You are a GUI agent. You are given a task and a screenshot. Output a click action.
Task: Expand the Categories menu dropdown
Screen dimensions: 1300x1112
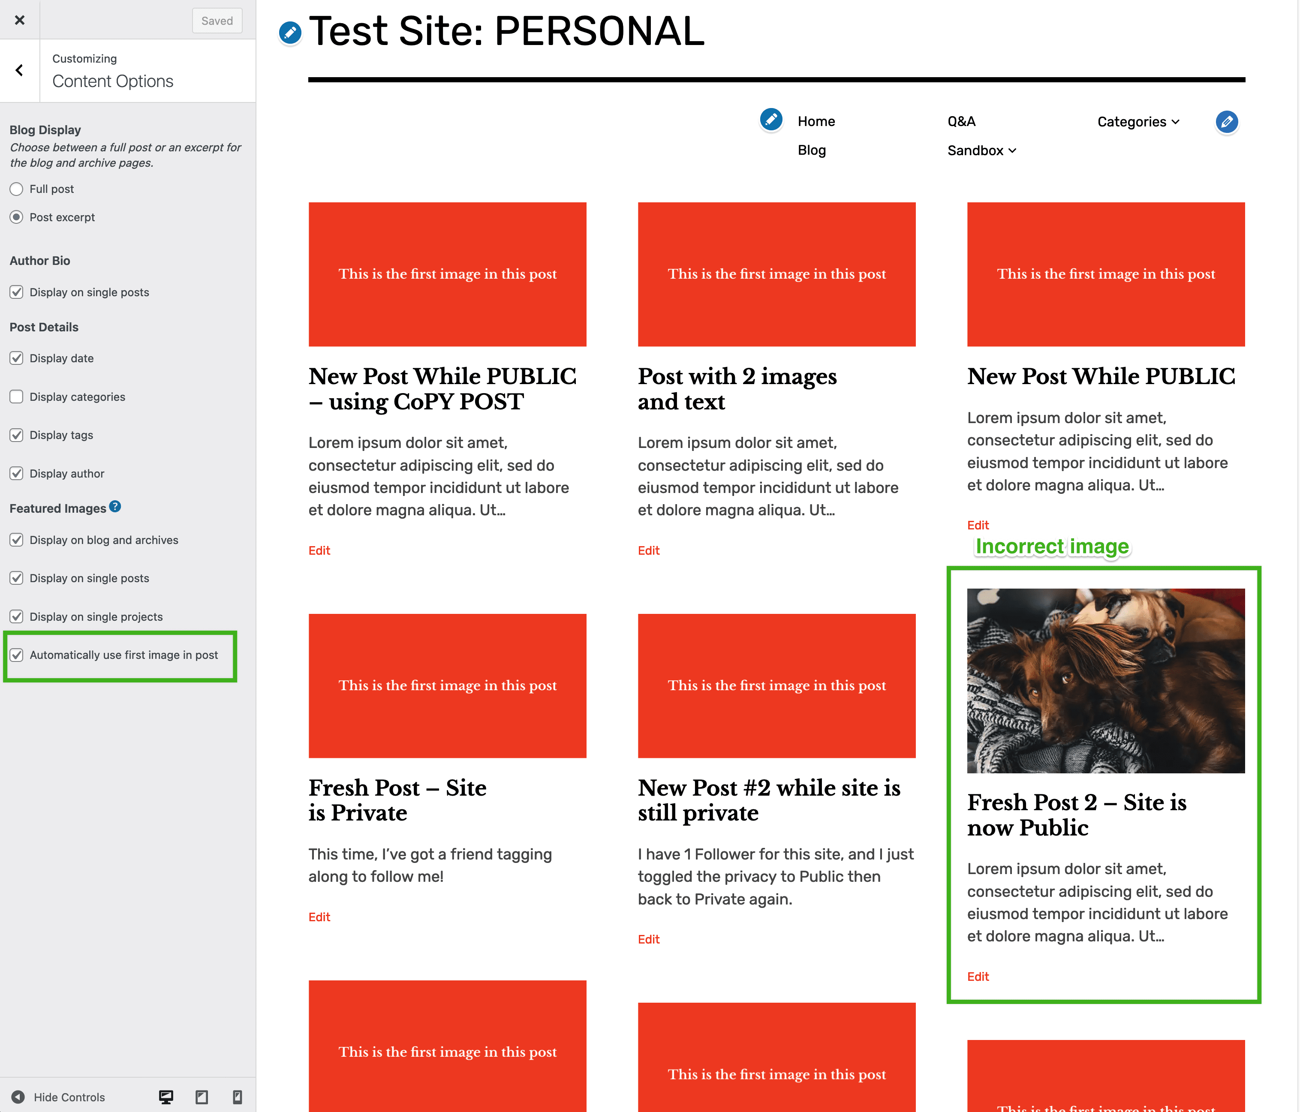(x=1138, y=122)
